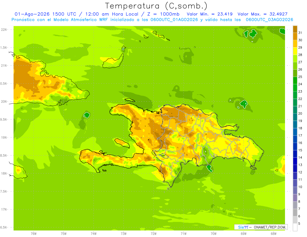Click the "18N" latitude label
The width and height of the screenshot is (307, 237).
[x=4, y=173]
